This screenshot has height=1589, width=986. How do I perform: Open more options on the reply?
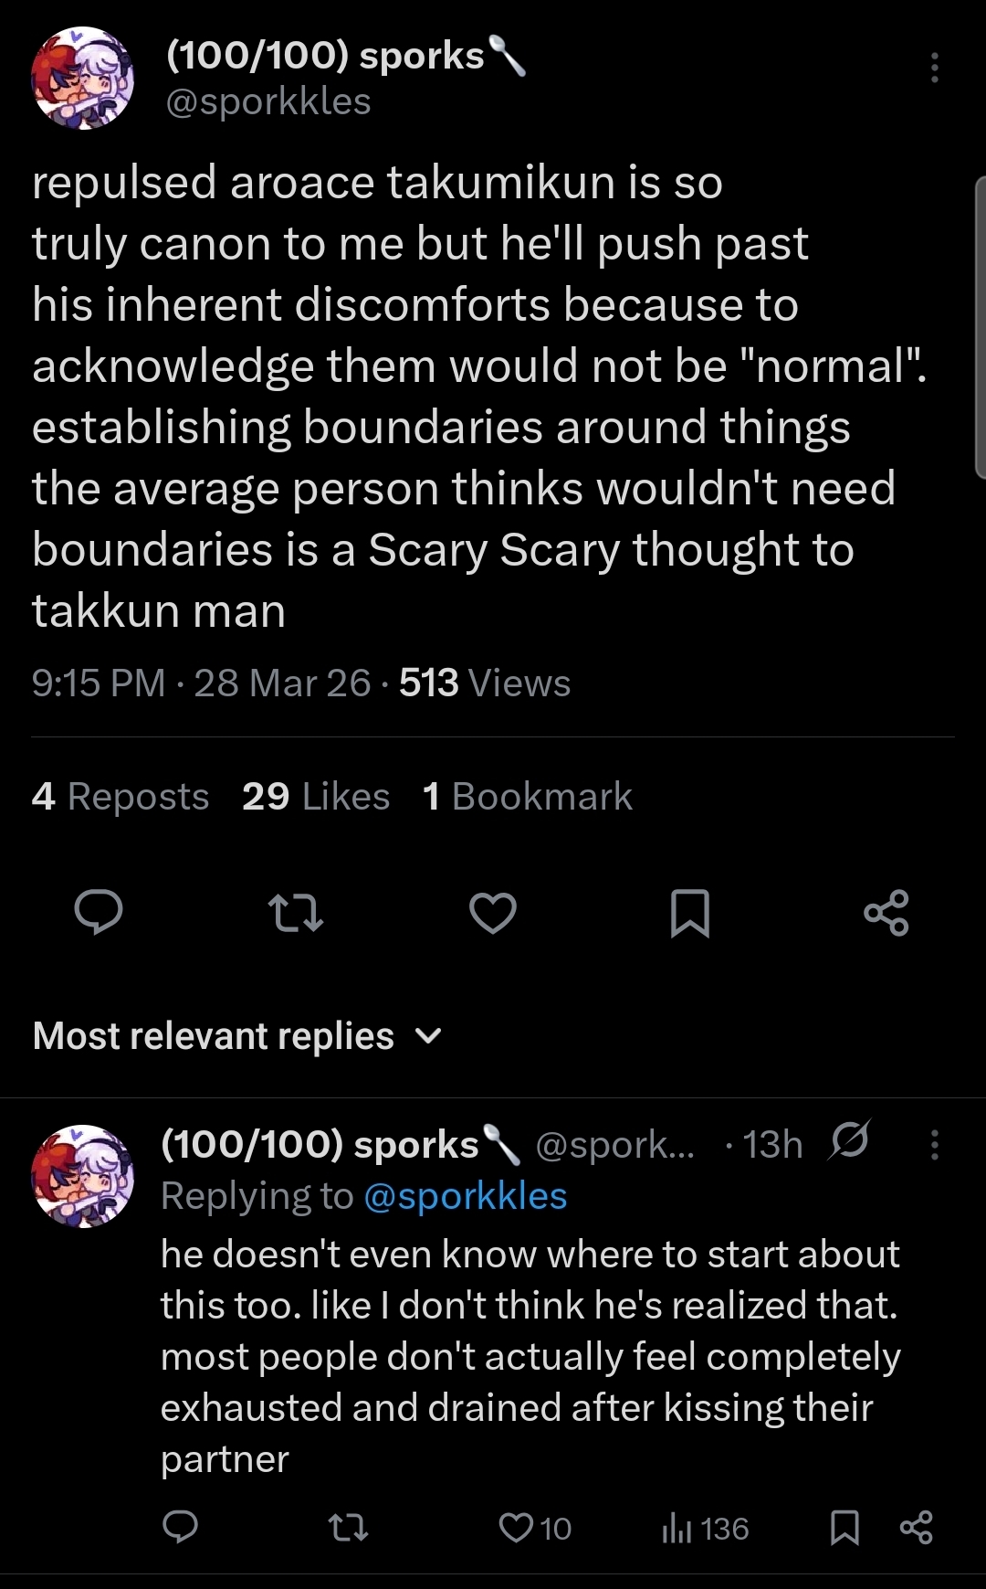[x=934, y=1144]
